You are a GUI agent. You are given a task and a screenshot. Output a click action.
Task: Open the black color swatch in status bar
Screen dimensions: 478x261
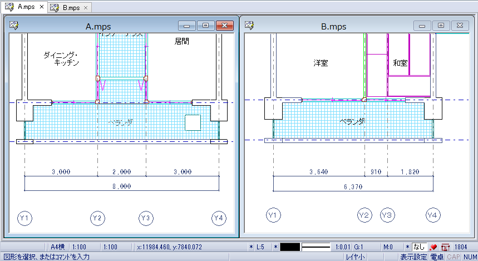(290, 247)
